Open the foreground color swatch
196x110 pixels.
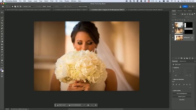click(1, 70)
